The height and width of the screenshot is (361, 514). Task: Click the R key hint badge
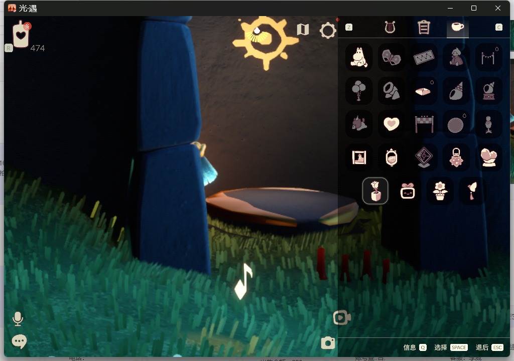pyautogui.click(x=9, y=48)
